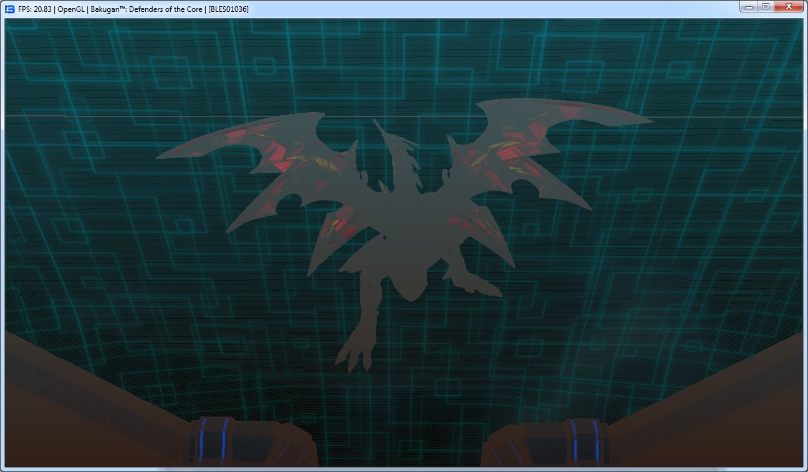Viewport: 808px width, 472px height.
Task: Click the FPS counter in the title
Action: tap(35, 9)
